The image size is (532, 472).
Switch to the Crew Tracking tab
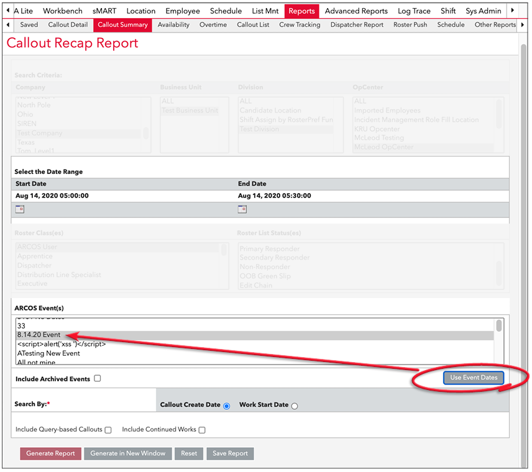coord(300,25)
